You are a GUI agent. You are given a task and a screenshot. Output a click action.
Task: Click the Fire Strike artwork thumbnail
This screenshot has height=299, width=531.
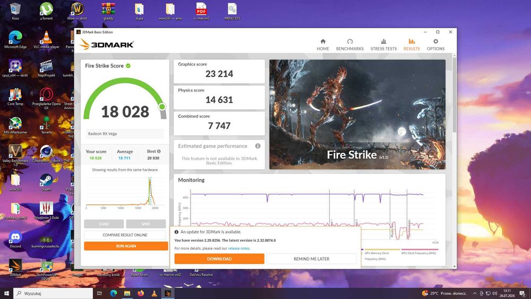tap(357, 115)
